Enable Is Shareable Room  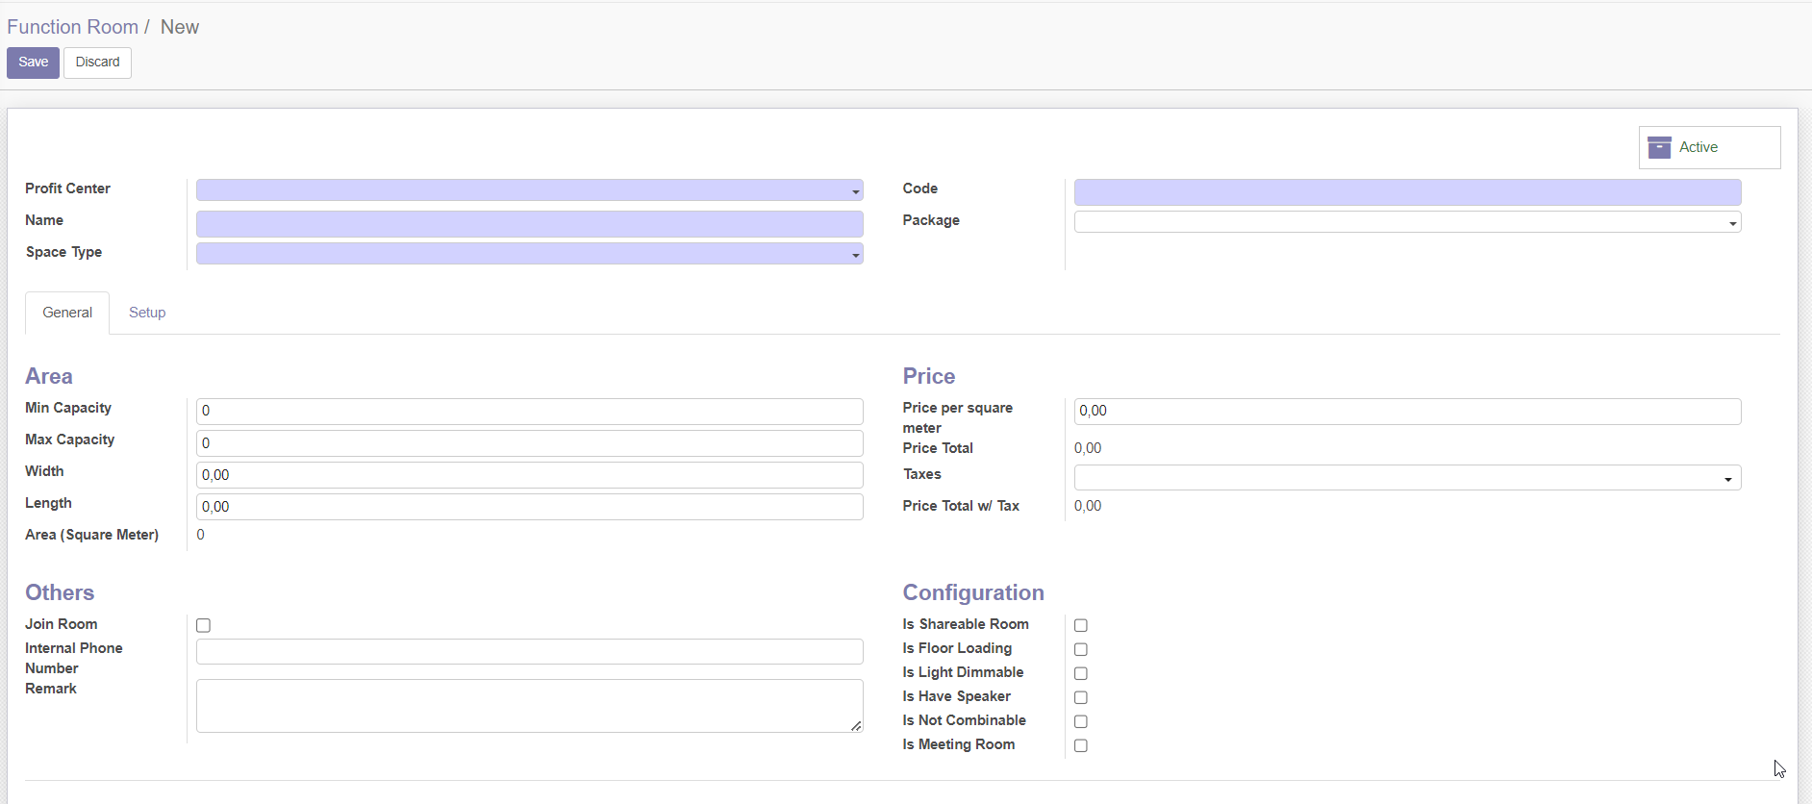[x=1081, y=625]
